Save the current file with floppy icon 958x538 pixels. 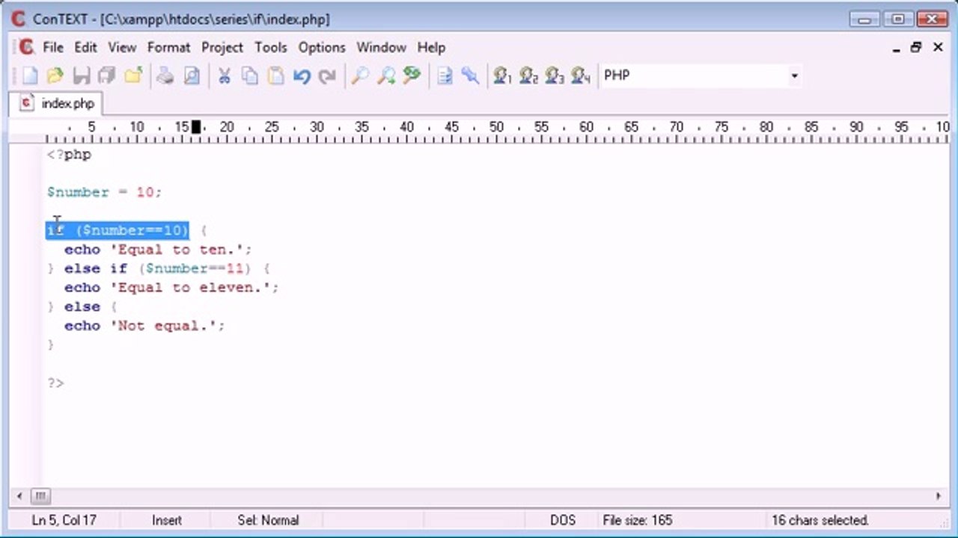pos(82,75)
